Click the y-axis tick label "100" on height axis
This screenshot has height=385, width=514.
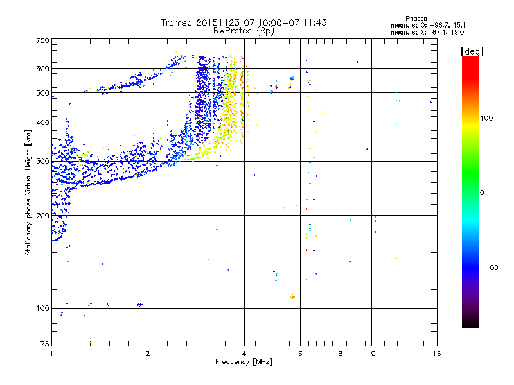[42, 309]
